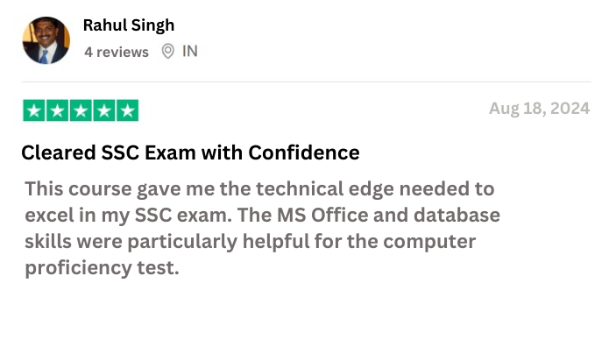This screenshot has height=347, width=616.
Task: Select the IN country code
Action: (190, 52)
